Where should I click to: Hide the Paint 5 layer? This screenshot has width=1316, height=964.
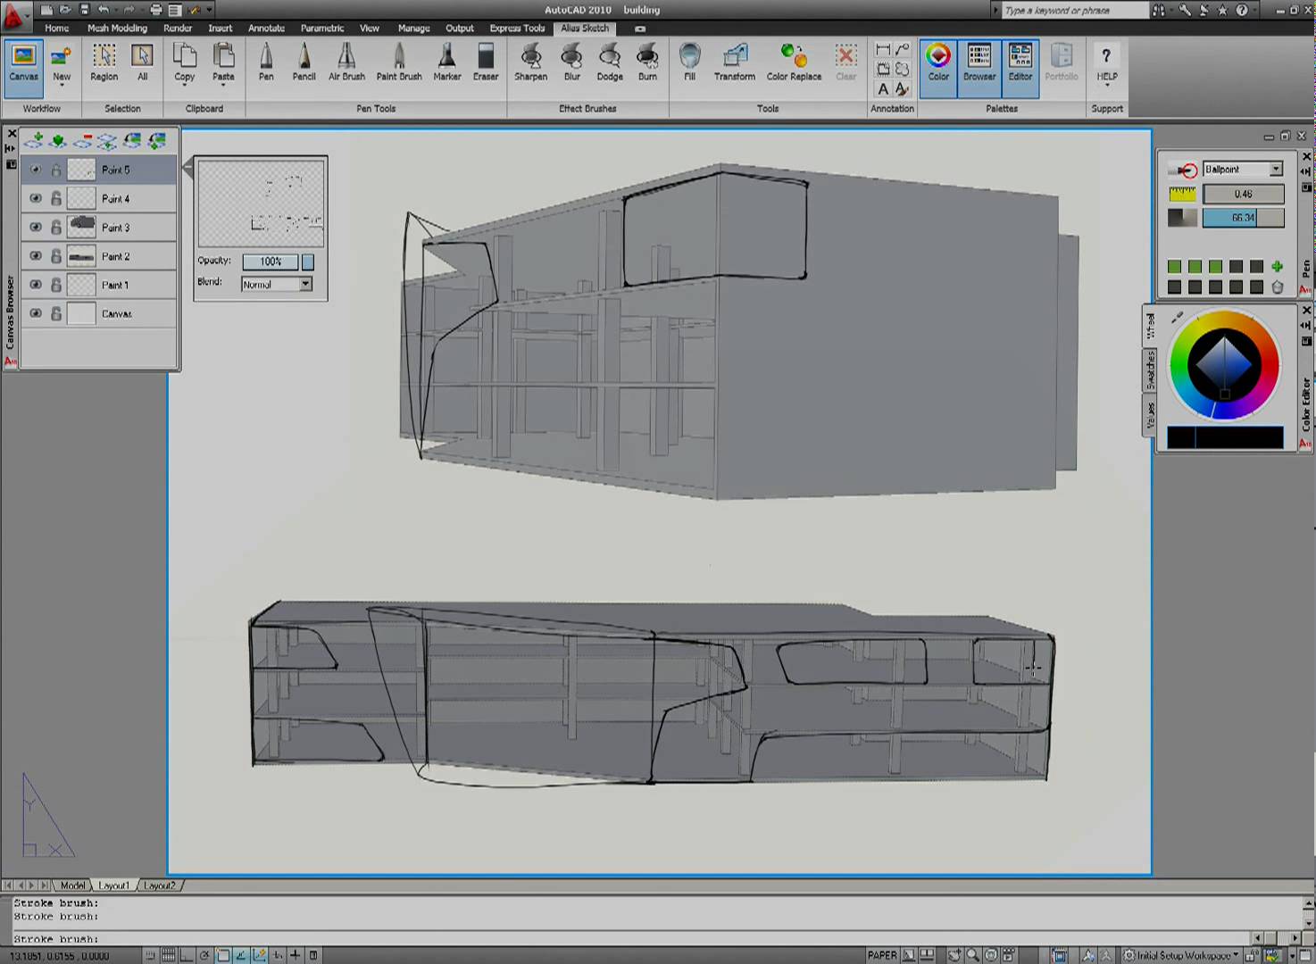pyautogui.click(x=36, y=170)
